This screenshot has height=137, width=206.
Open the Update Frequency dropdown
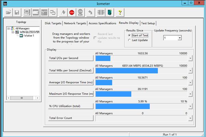(179, 38)
